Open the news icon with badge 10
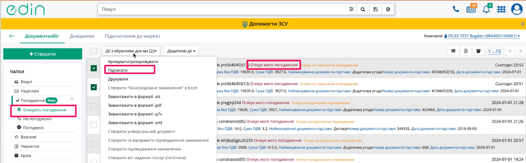526x163 pixels. (471, 9)
